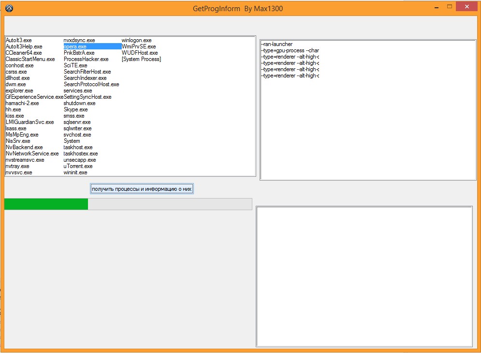481x353 pixels.
Task: Choose the --ran-launcher command line entry
Action: [277, 44]
